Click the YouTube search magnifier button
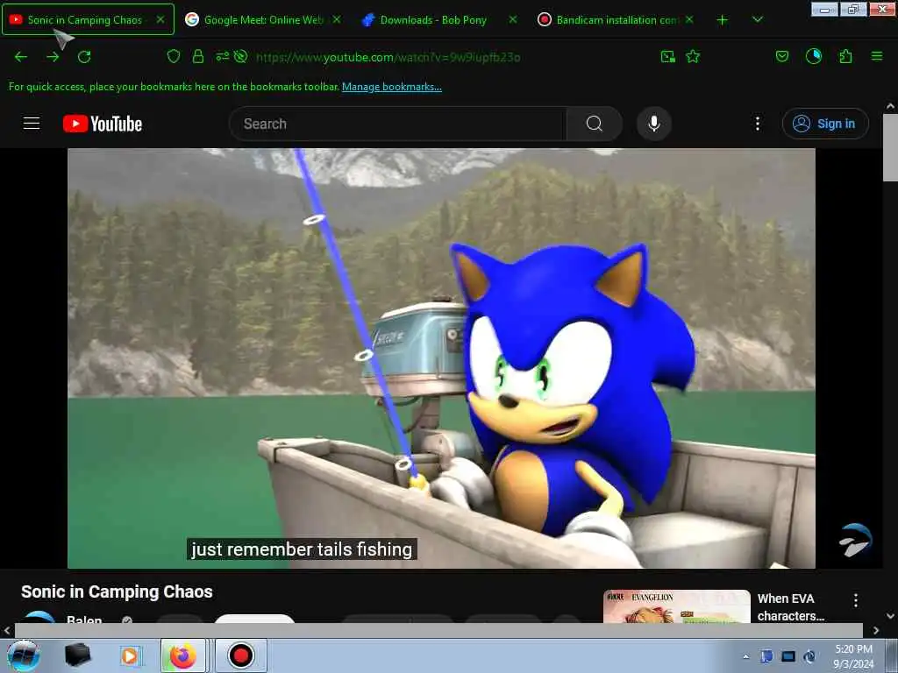This screenshot has height=673, width=898. 595,124
